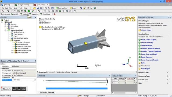The width and height of the screenshot is (172, 97).
Task: Click the Box zoom icon
Action: [x=57, y=11]
